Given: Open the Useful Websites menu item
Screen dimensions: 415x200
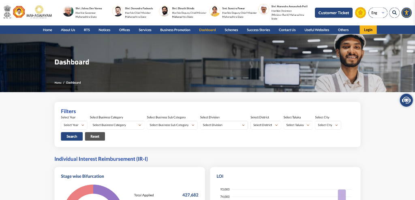Looking at the screenshot, I should click(x=317, y=30).
